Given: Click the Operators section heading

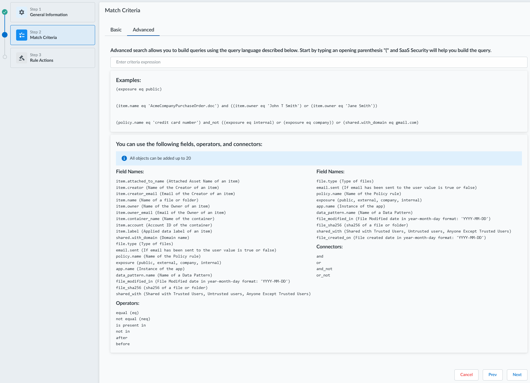Looking at the screenshot, I should coord(128,303).
